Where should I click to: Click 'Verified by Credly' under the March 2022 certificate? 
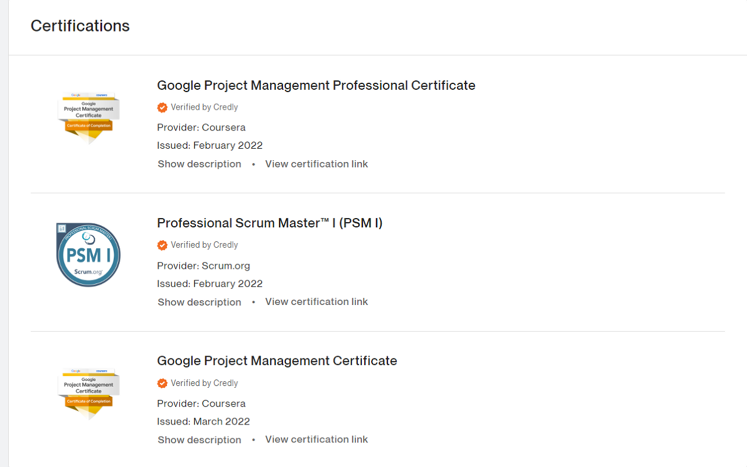204,384
